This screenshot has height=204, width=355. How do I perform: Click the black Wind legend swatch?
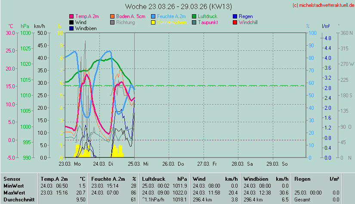71,22
